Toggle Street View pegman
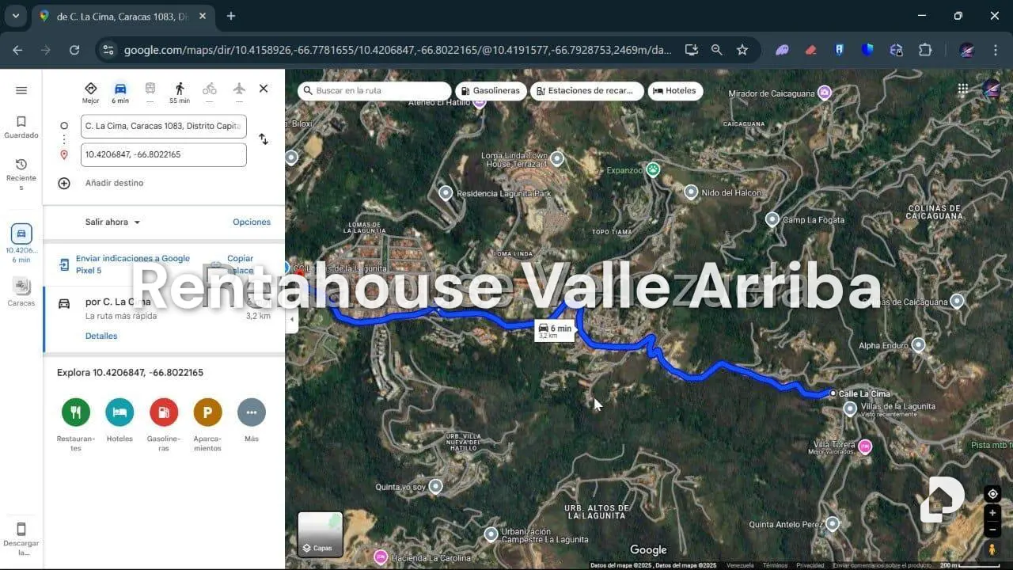 click(992, 549)
